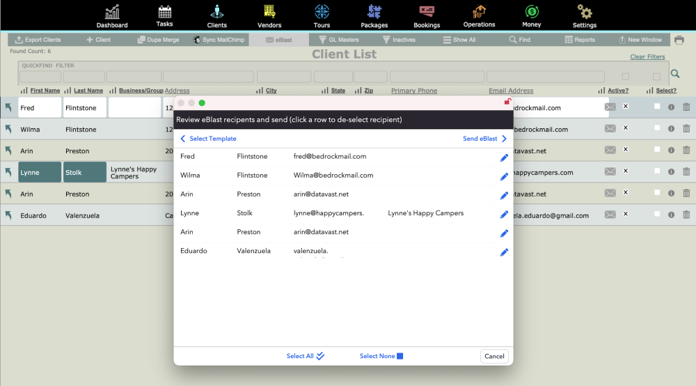Click Select All recipients

pos(306,356)
